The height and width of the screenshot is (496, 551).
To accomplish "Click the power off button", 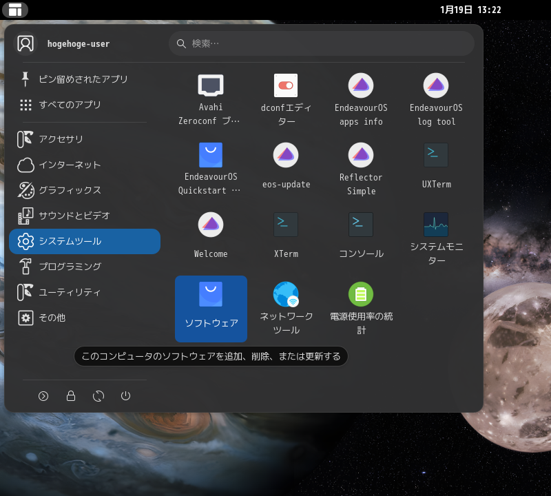I will click(x=125, y=396).
